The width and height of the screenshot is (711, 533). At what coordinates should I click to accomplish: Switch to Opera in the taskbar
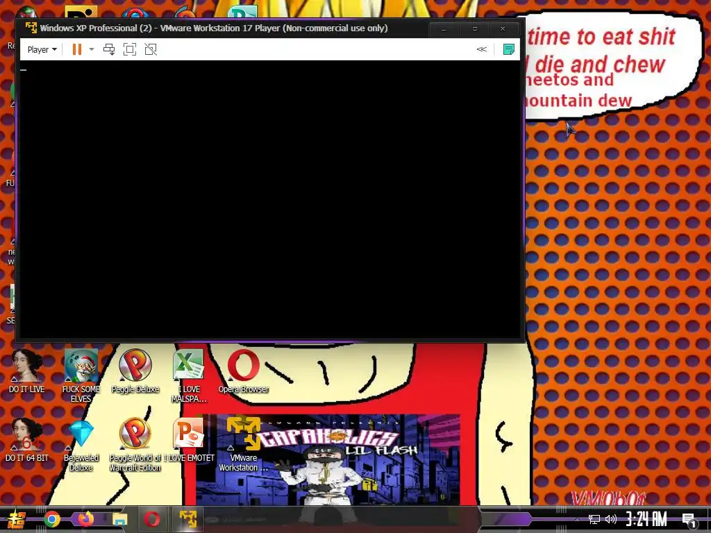[152, 519]
